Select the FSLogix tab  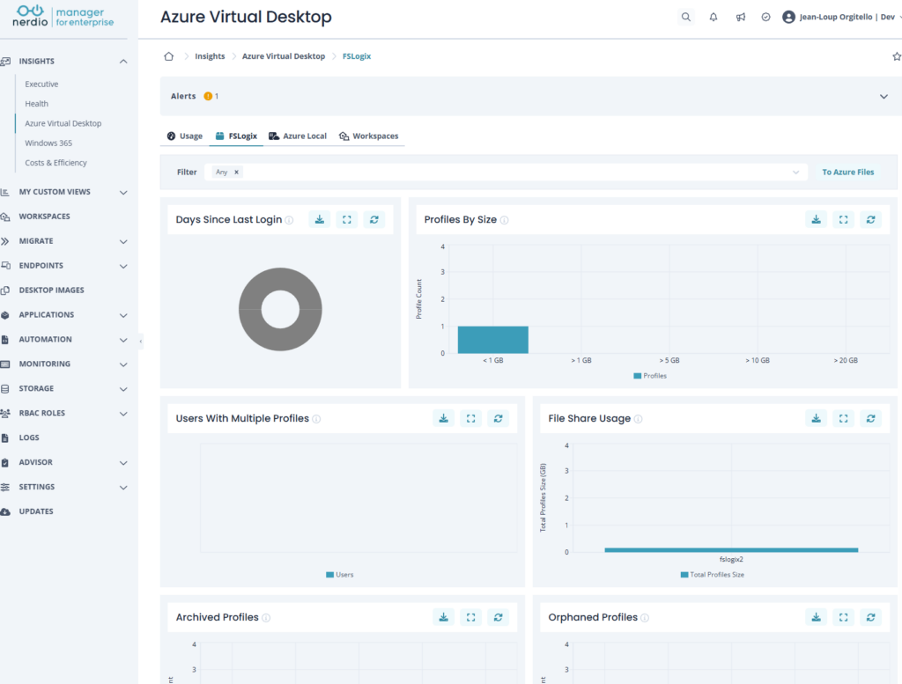236,136
